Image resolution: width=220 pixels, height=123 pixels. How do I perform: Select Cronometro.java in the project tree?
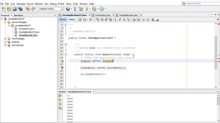pos(26,29)
